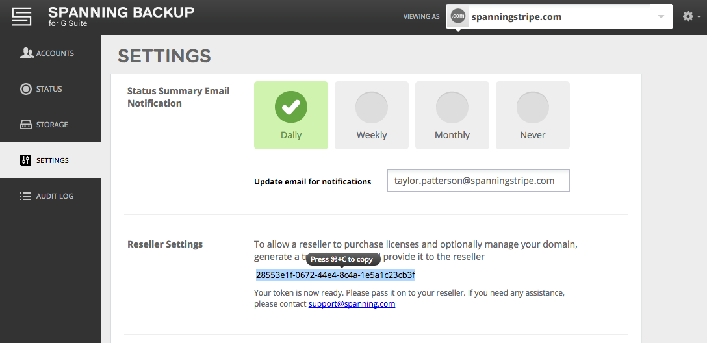Select Weekly email notification option
This screenshot has width=707, height=343.
[372, 116]
